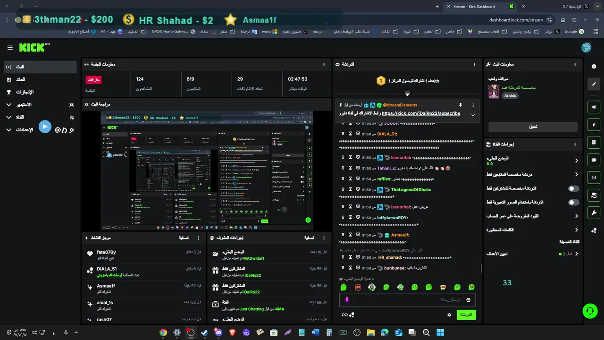Viewport: 604px width, 340px height.
Task: Toggle the wrench stream info panel icon
Action: tap(594, 212)
